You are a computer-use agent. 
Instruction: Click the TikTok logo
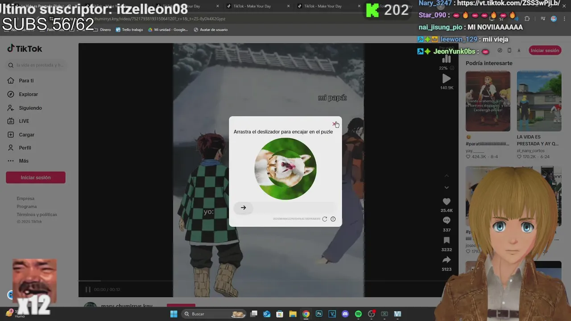tap(25, 49)
